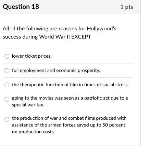Click the word "Hollywood's" in the question

point(101,29)
